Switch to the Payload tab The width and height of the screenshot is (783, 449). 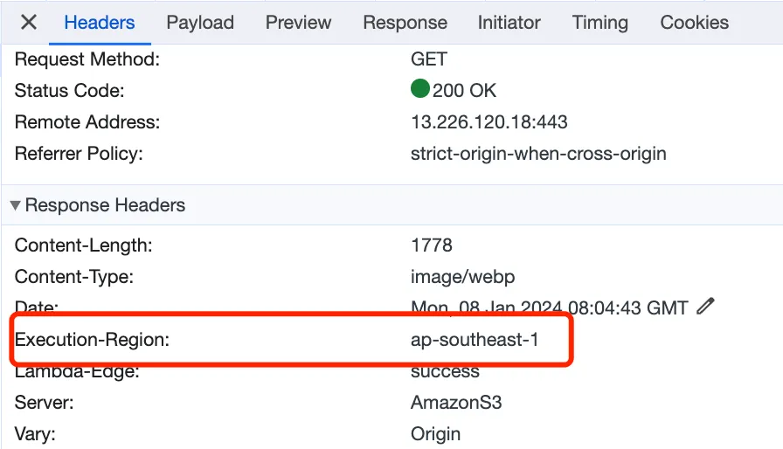pos(200,23)
